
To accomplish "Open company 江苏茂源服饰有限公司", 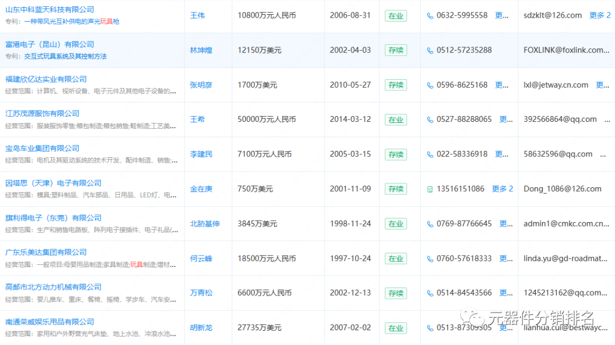I will (42, 114).
